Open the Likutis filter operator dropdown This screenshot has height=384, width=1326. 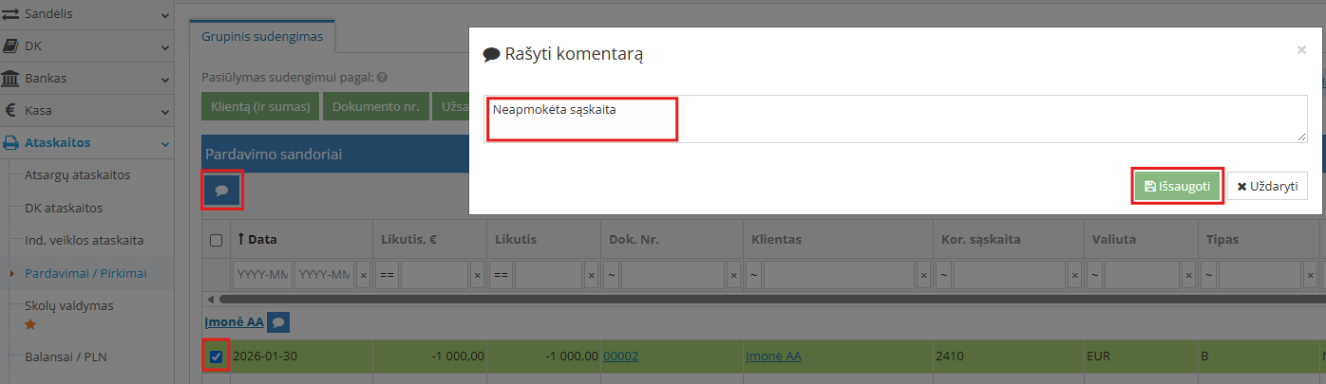501,275
